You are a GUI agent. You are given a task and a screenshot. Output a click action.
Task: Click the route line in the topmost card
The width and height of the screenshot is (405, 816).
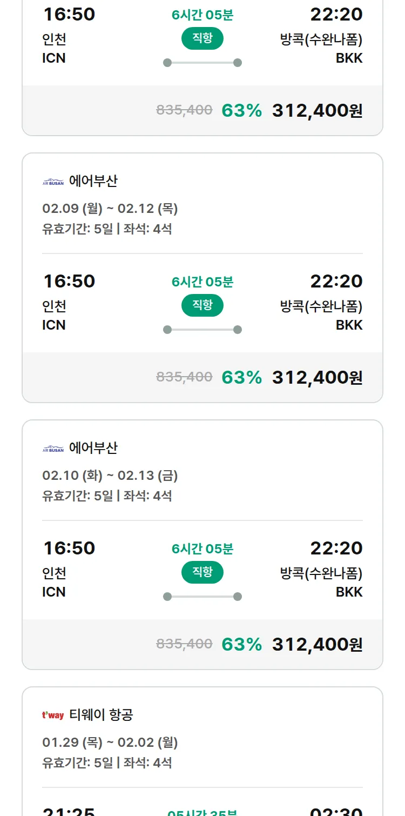tap(202, 63)
